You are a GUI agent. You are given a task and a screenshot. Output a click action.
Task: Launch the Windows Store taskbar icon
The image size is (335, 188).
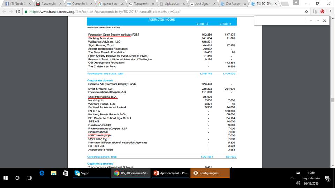(x=65, y=173)
